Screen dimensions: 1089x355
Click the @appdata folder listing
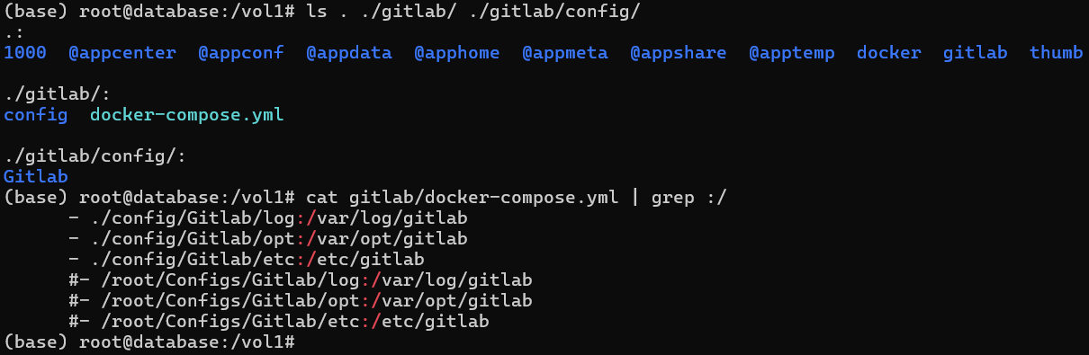coord(349,53)
